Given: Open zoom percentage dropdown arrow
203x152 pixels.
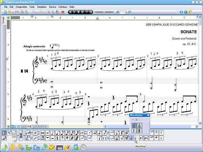Looking at the screenshot, I should point(127,12).
